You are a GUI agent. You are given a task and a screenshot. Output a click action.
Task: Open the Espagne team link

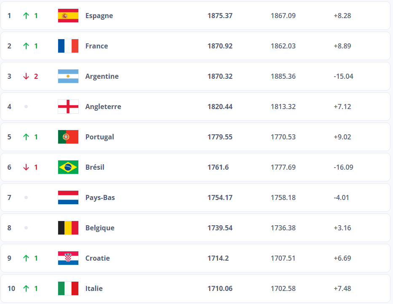tap(99, 16)
